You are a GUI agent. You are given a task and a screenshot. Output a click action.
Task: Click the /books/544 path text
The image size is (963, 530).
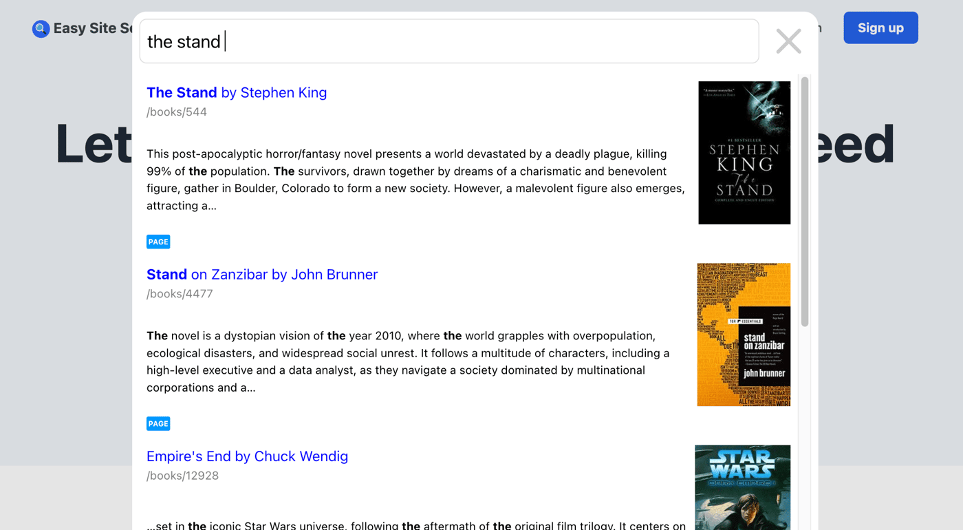coord(177,112)
